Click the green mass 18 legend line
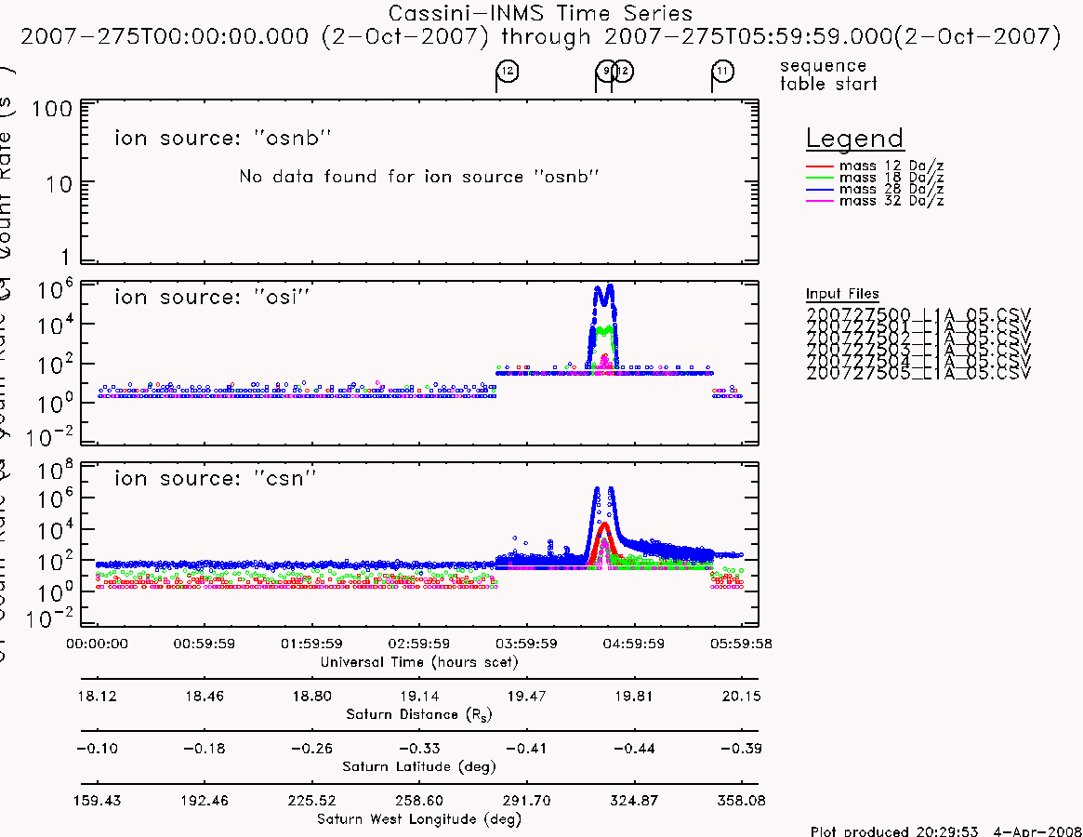The height and width of the screenshot is (837, 1083). (820, 179)
